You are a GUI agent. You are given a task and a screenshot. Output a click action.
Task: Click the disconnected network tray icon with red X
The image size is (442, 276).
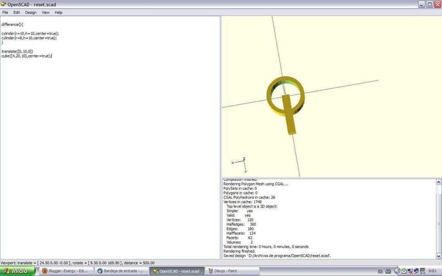click(x=410, y=271)
